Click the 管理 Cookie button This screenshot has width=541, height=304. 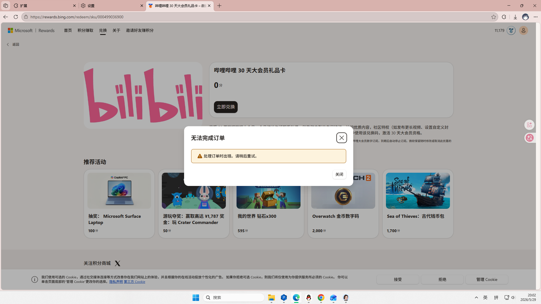[487, 279]
